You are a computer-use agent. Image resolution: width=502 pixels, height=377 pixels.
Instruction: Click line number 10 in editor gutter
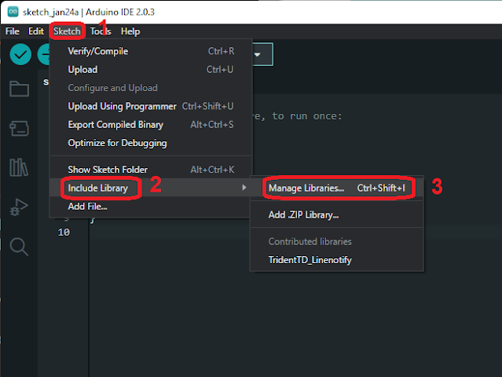[x=64, y=232]
